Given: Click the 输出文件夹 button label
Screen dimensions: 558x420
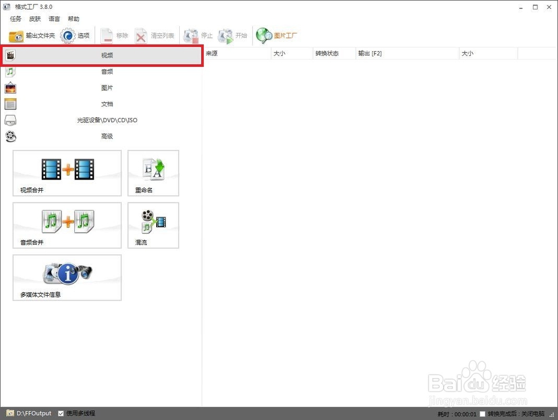Looking at the screenshot, I should click(40, 36).
